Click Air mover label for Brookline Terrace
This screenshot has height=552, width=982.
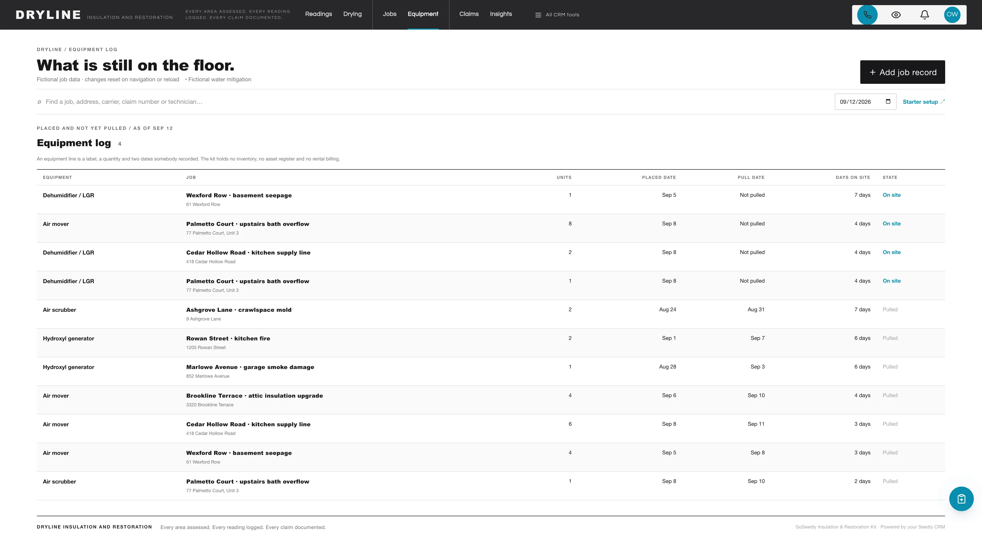tap(56, 395)
